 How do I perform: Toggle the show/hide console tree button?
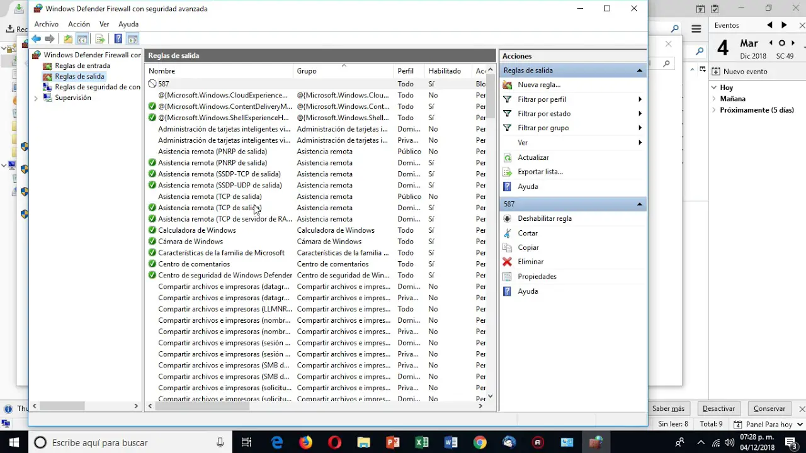pos(82,39)
